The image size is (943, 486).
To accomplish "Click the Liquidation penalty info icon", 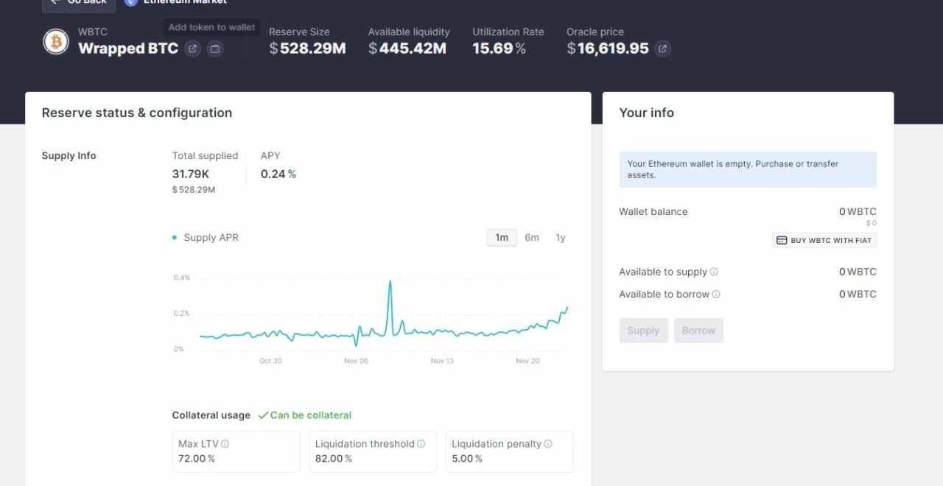I will pos(547,444).
